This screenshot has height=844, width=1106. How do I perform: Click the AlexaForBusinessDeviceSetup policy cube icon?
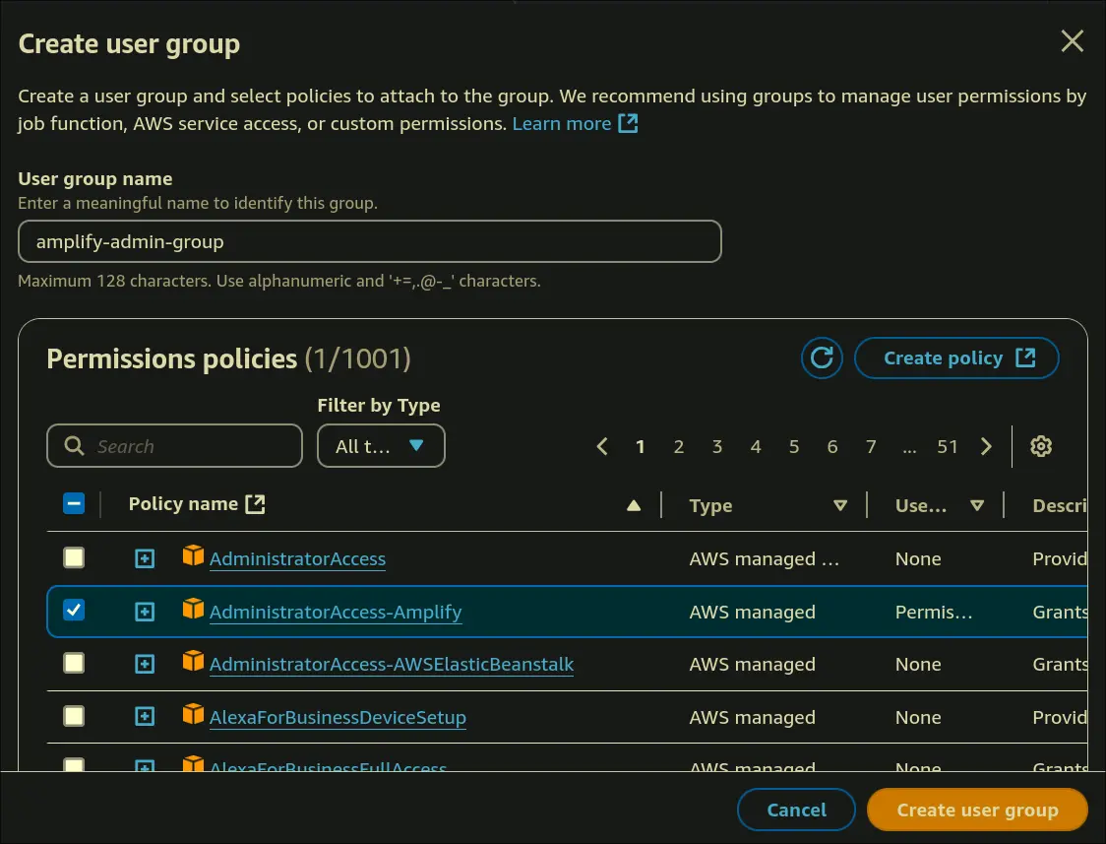click(194, 716)
